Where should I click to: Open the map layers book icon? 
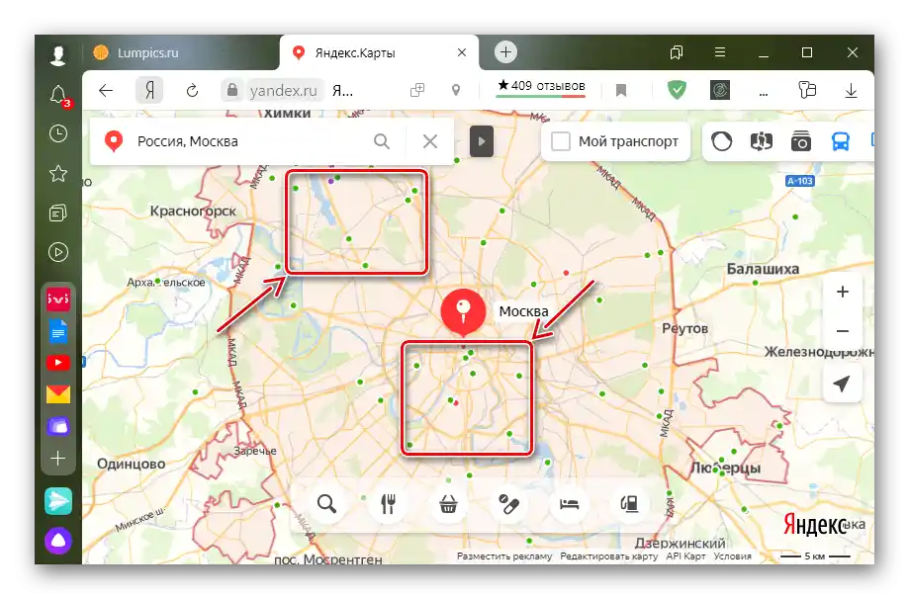pyautogui.click(x=762, y=141)
